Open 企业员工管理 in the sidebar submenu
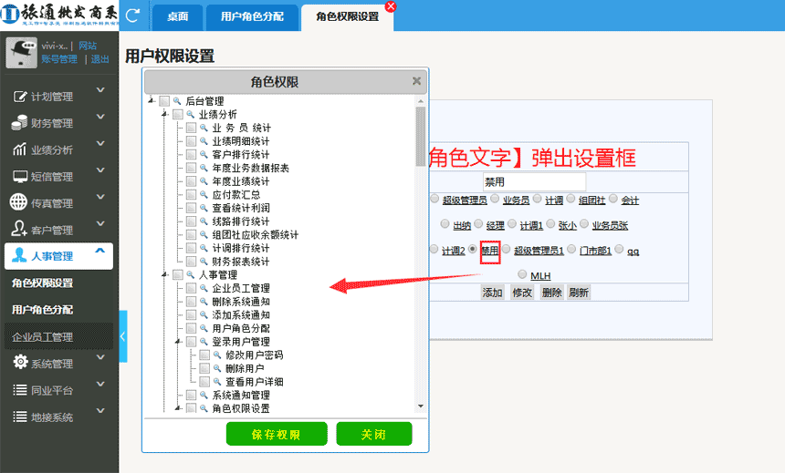 43,337
